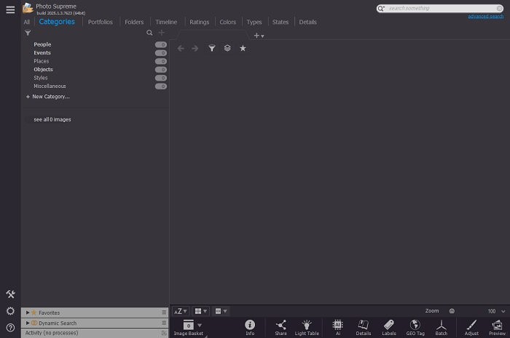Open settings gear in sidebar
The image size is (510, 338).
(10, 311)
